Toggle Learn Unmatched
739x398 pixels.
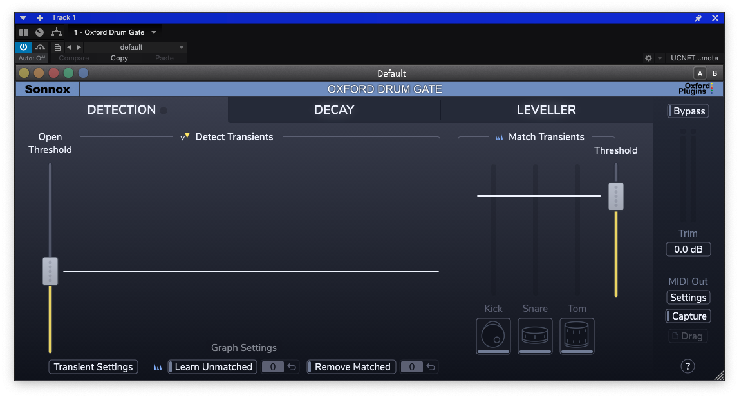212,367
